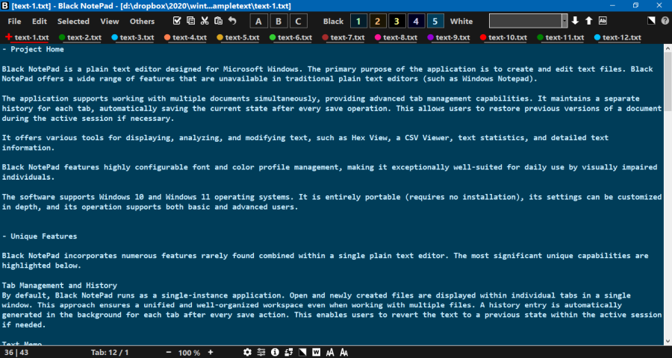Zoom out with the minus icon
The width and height of the screenshot is (672, 358).
pos(169,353)
